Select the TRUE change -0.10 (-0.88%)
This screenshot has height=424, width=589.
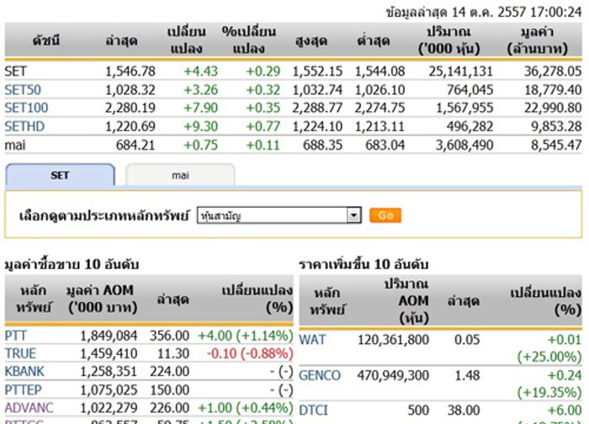(x=250, y=353)
